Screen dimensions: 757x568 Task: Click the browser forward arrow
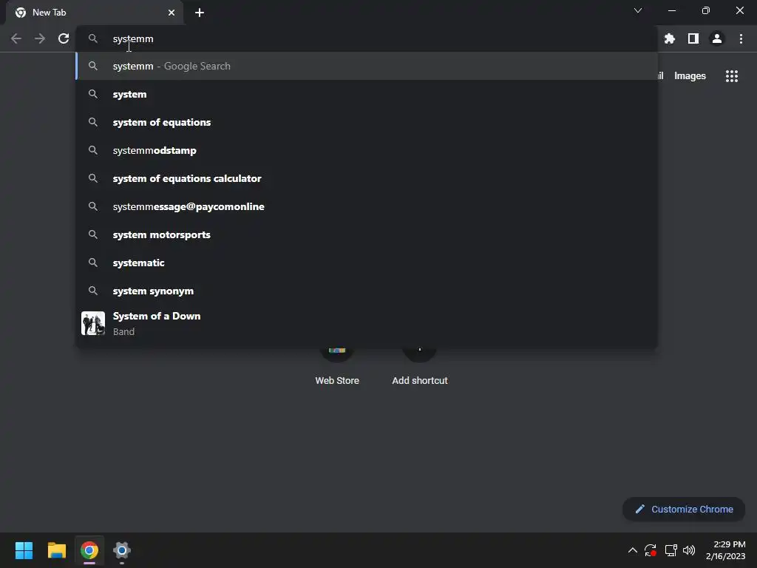40,38
